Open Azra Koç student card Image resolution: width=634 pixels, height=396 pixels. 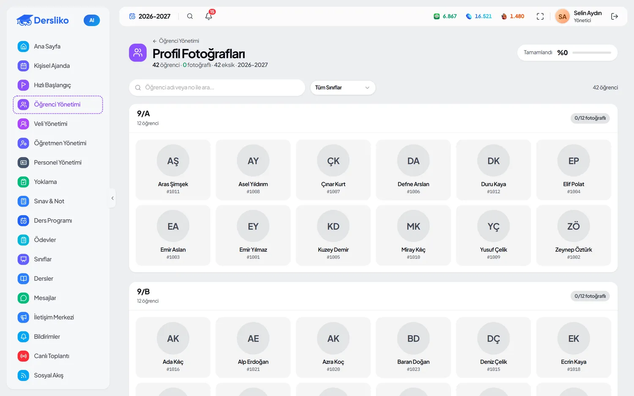tap(333, 347)
